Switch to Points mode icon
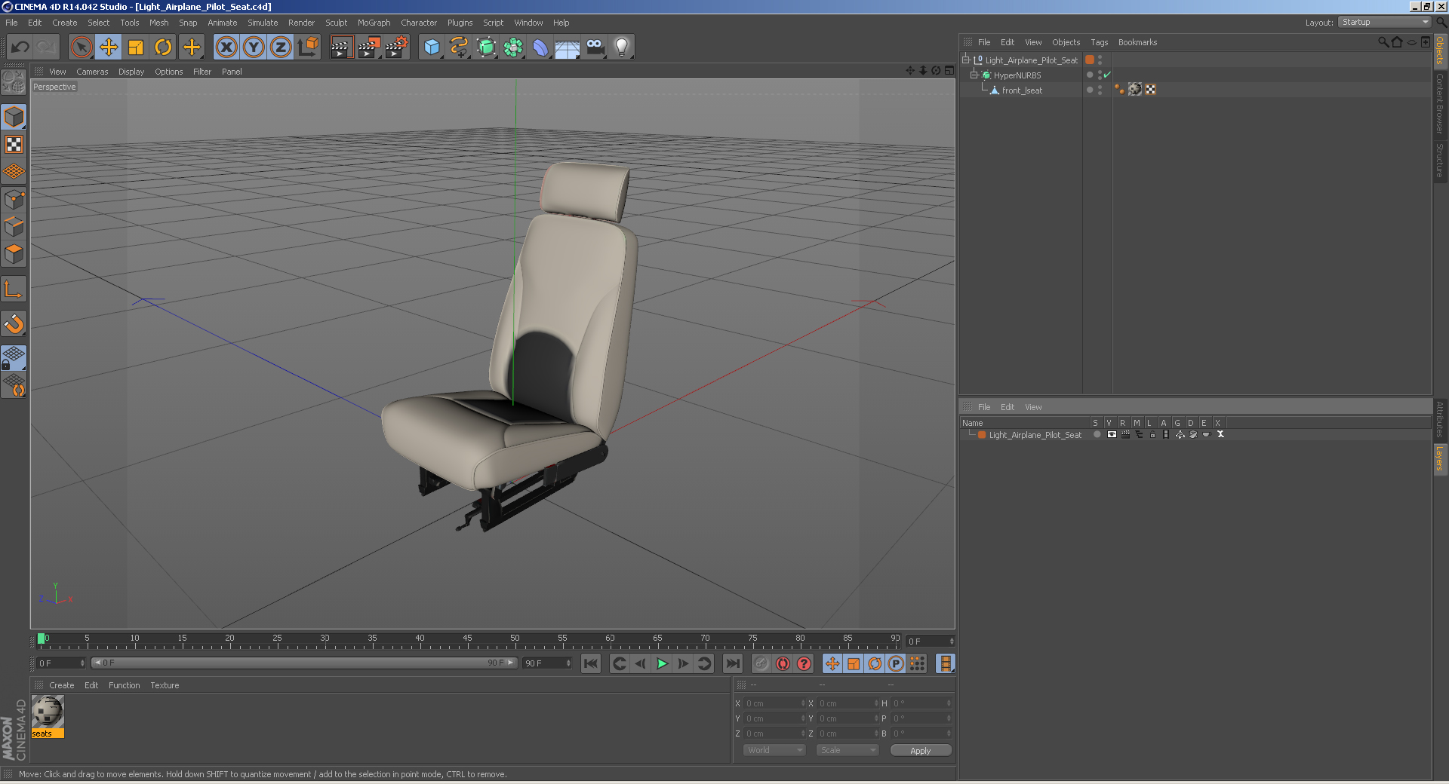 (x=14, y=200)
